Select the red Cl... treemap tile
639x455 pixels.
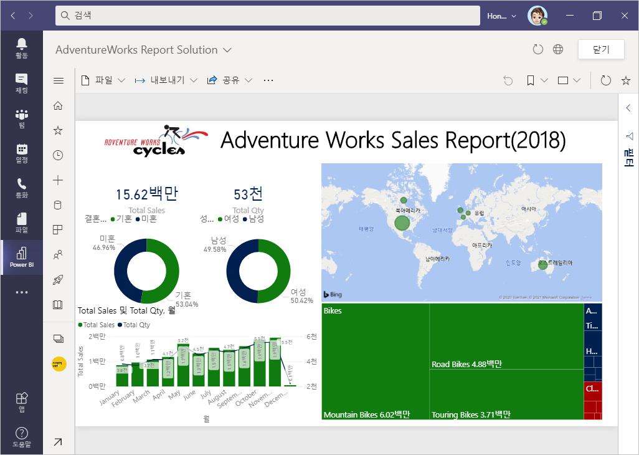593,391
